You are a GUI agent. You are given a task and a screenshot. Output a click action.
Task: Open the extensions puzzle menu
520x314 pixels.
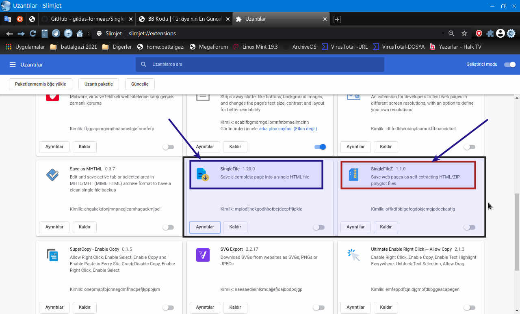point(490,33)
